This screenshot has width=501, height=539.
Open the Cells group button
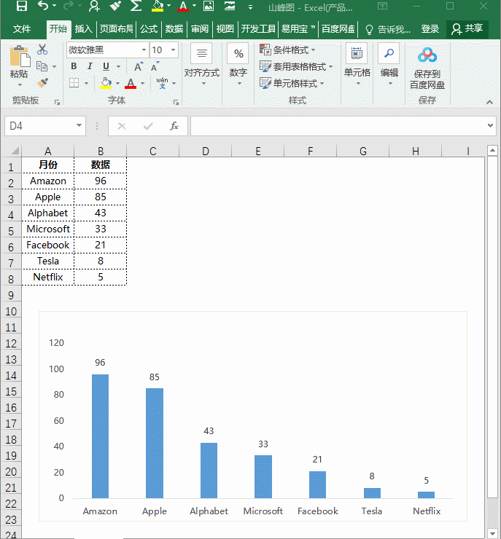(x=357, y=63)
